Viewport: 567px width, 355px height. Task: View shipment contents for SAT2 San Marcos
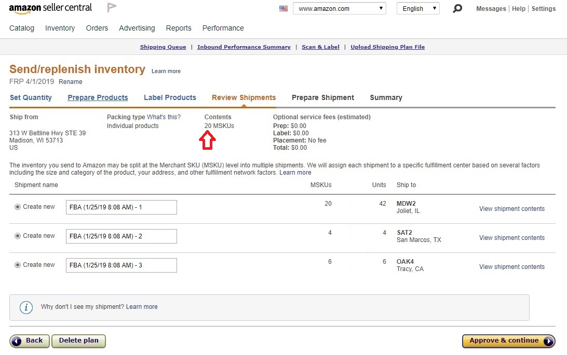[x=511, y=238]
